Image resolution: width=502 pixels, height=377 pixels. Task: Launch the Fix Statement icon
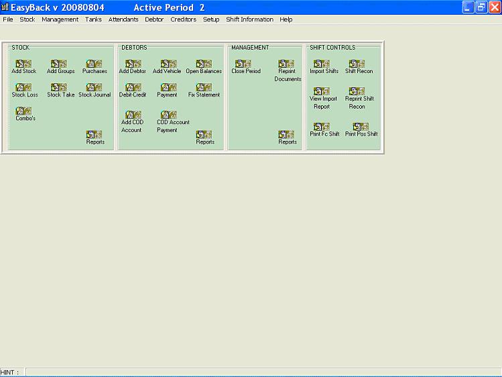204,87
